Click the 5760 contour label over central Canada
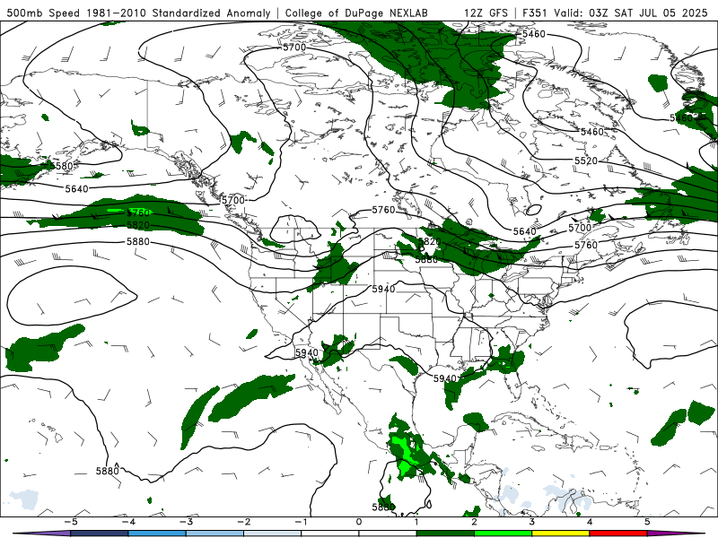718x538 pixels. [383, 210]
